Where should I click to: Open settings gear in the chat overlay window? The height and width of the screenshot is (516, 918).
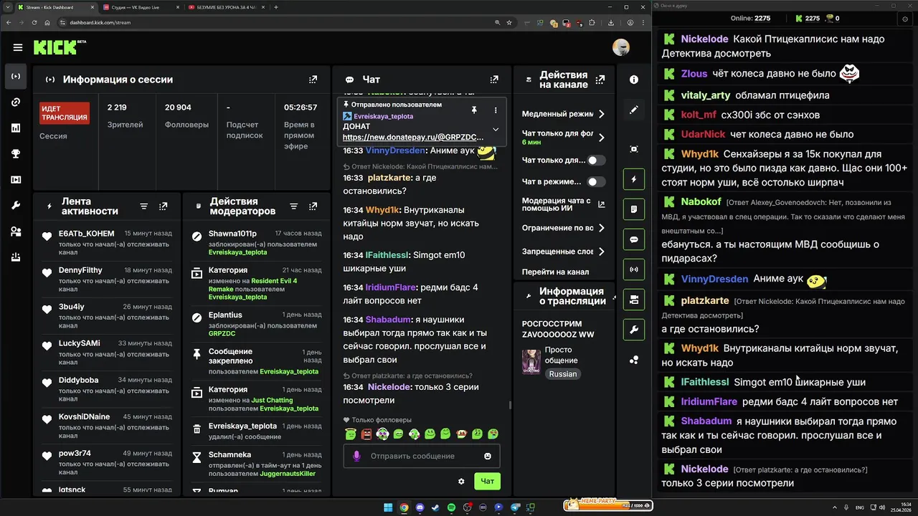coord(904,19)
